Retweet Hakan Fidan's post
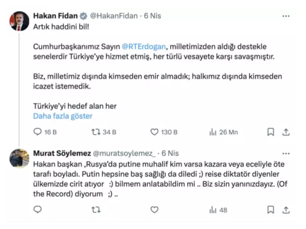The width and height of the screenshot is (306, 229). tap(96, 132)
